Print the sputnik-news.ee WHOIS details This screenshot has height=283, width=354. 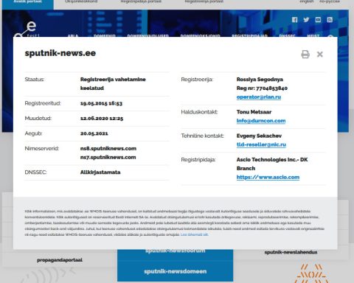pyautogui.click(x=305, y=54)
